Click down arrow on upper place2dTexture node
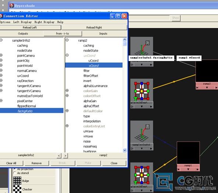This screenshot has height=193, width=218. [142, 106]
